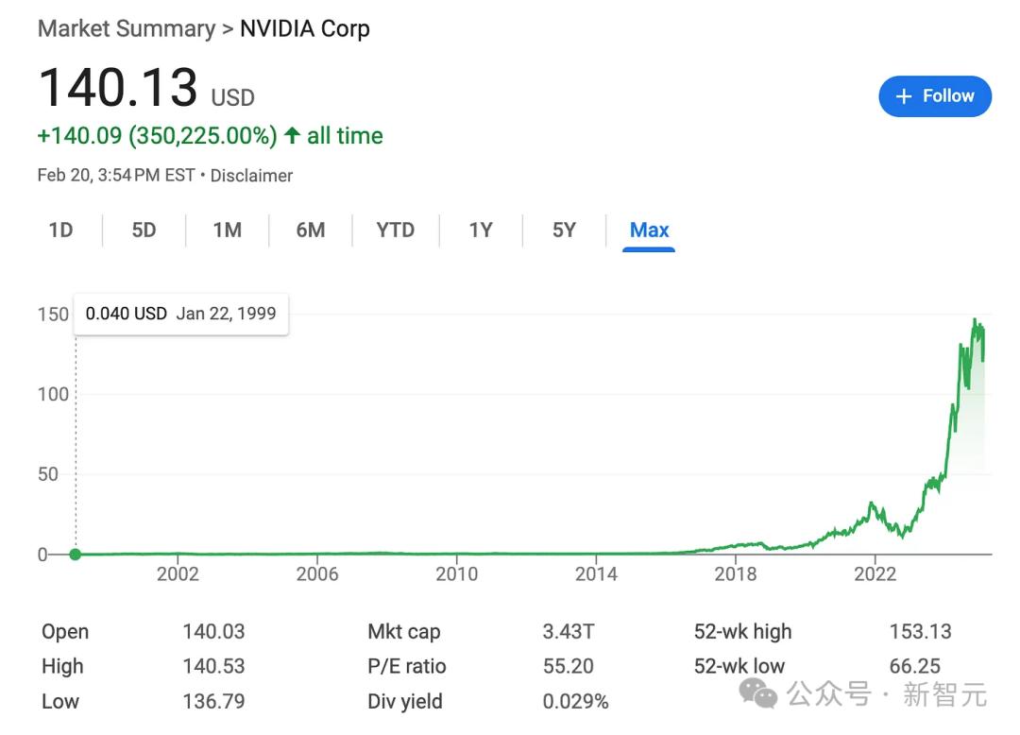Click the WeChat logo icon
The width and height of the screenshot is (1020, 735).
[x=758, y=695]
